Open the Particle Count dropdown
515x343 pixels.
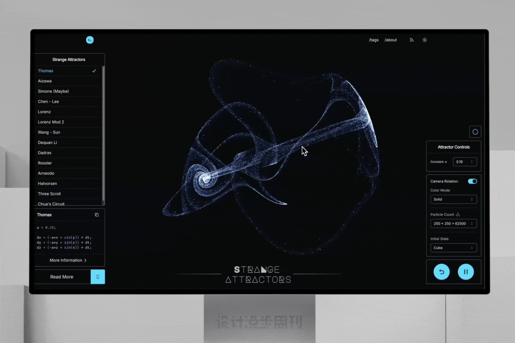(x=453, y=224)
